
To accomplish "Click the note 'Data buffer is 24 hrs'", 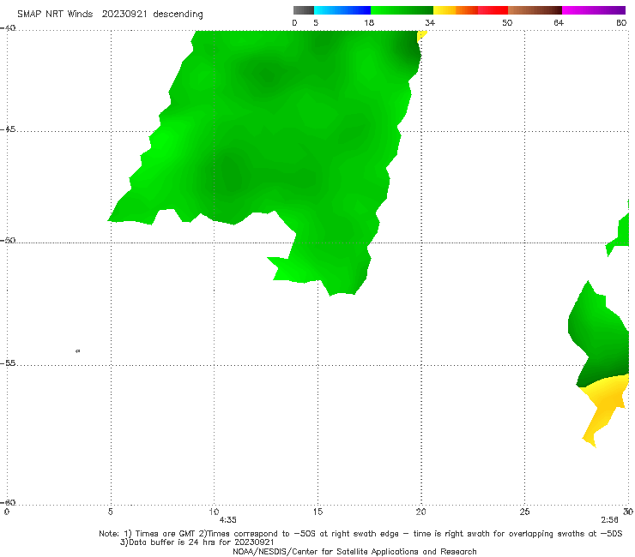I will 172,542.
